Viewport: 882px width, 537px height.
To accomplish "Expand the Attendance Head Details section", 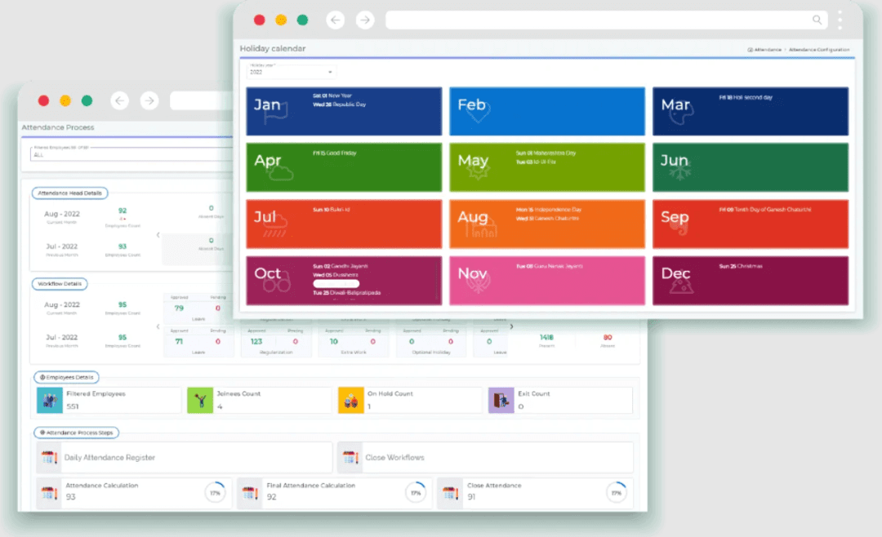I will point(69,193).
